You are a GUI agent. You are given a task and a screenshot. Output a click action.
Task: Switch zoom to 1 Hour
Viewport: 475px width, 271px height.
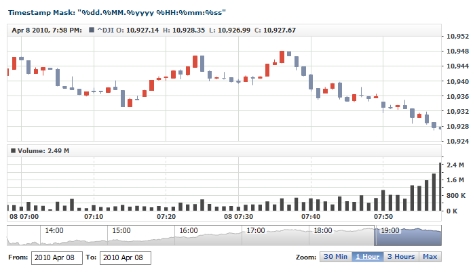367,257
